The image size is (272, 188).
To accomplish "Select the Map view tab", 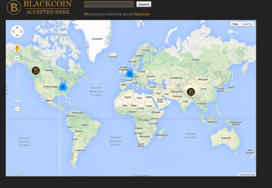I will pos(235,24).
